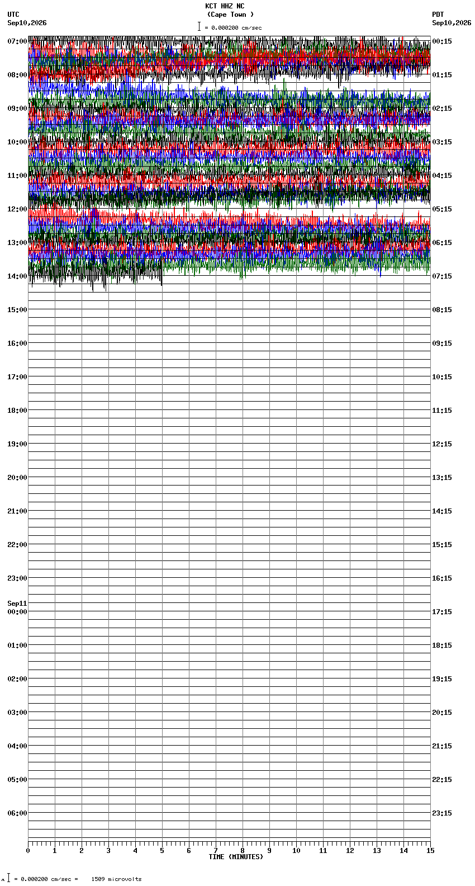Click the UTC '18:00' row label

pos(17,411)
